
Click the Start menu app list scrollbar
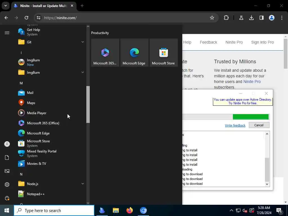tap(88, 104)
